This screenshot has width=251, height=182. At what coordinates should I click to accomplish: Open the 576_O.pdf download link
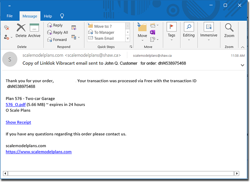click(x=16, y=104)
